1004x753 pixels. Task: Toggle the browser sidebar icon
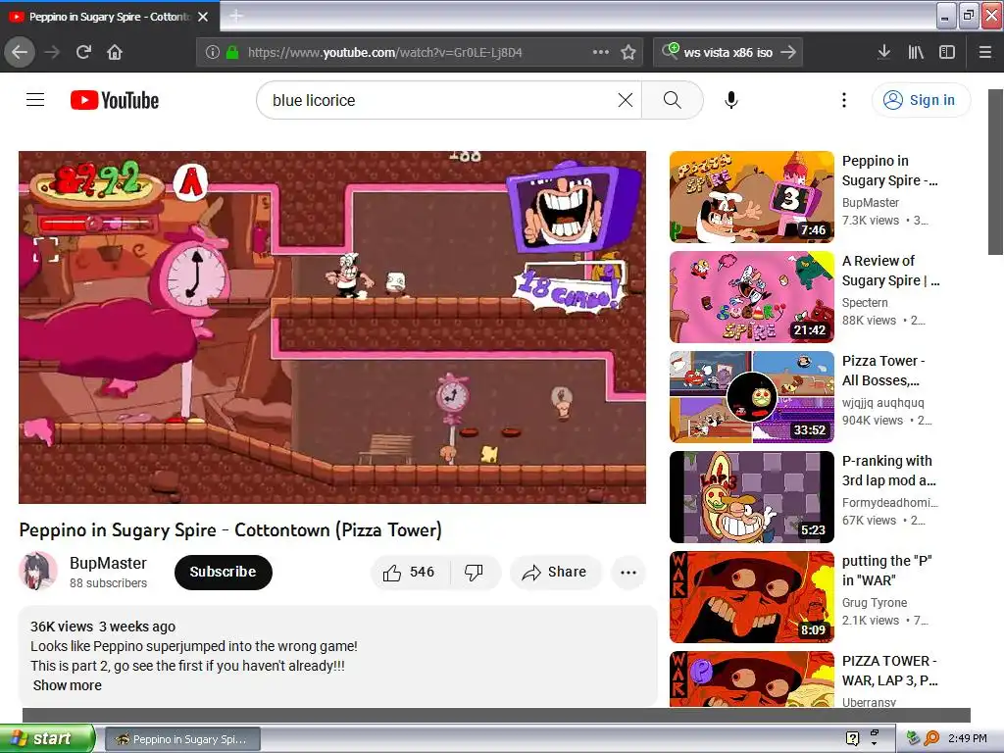coord(947,52)
